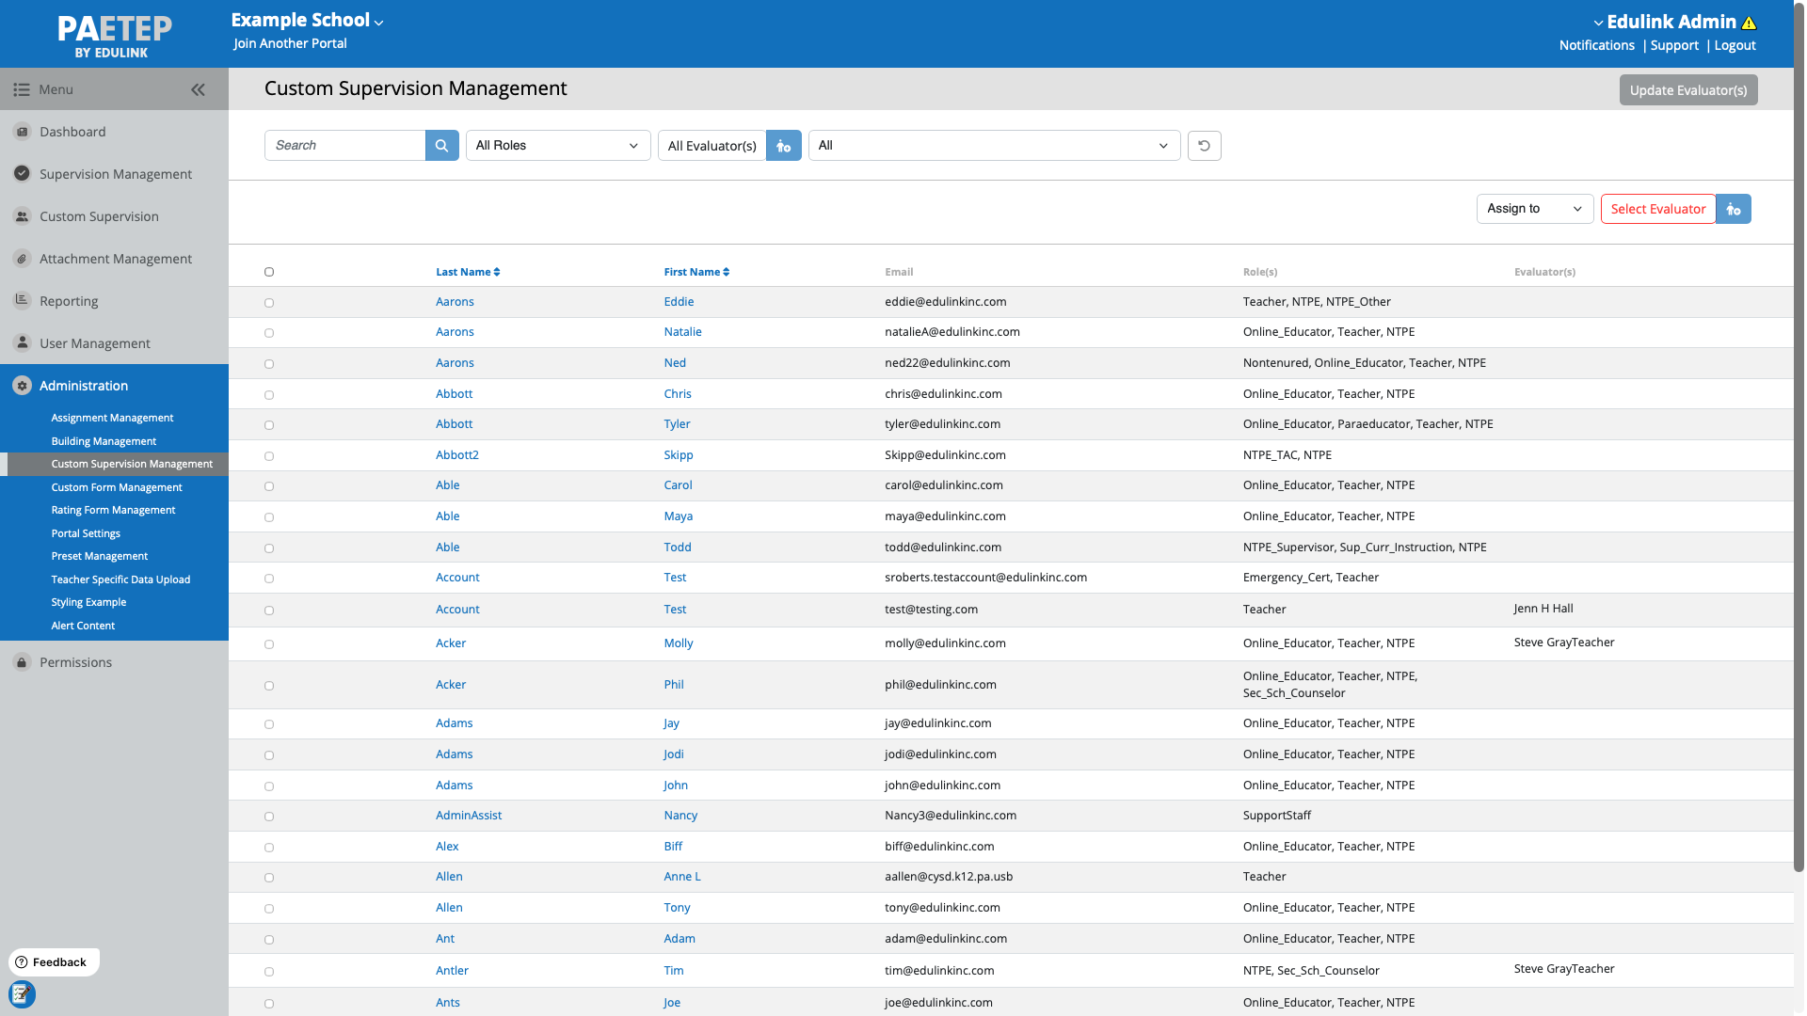This screenshot has height=1016, width=1807.
Task: Expand the Assign to dropdown
Action: point(1533,209)
